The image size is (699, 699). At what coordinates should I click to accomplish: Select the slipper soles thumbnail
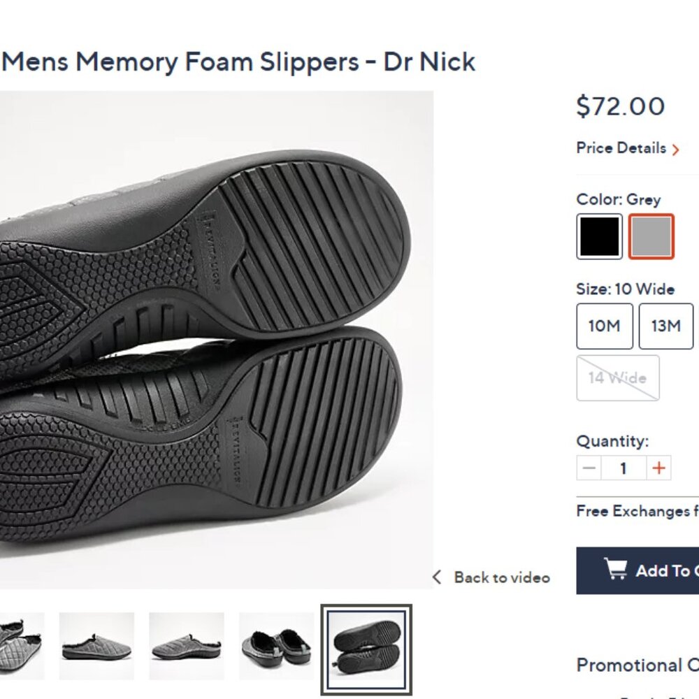[366, 649]
